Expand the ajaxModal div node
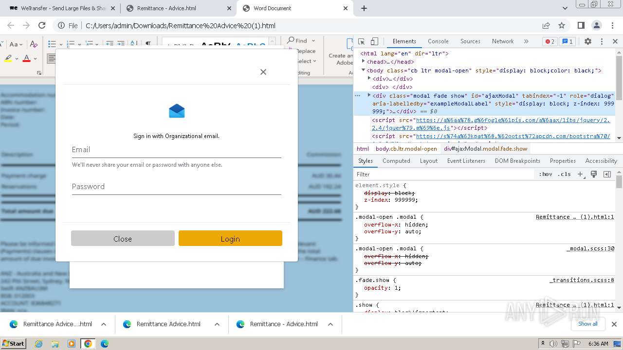 tap(369, 95)
